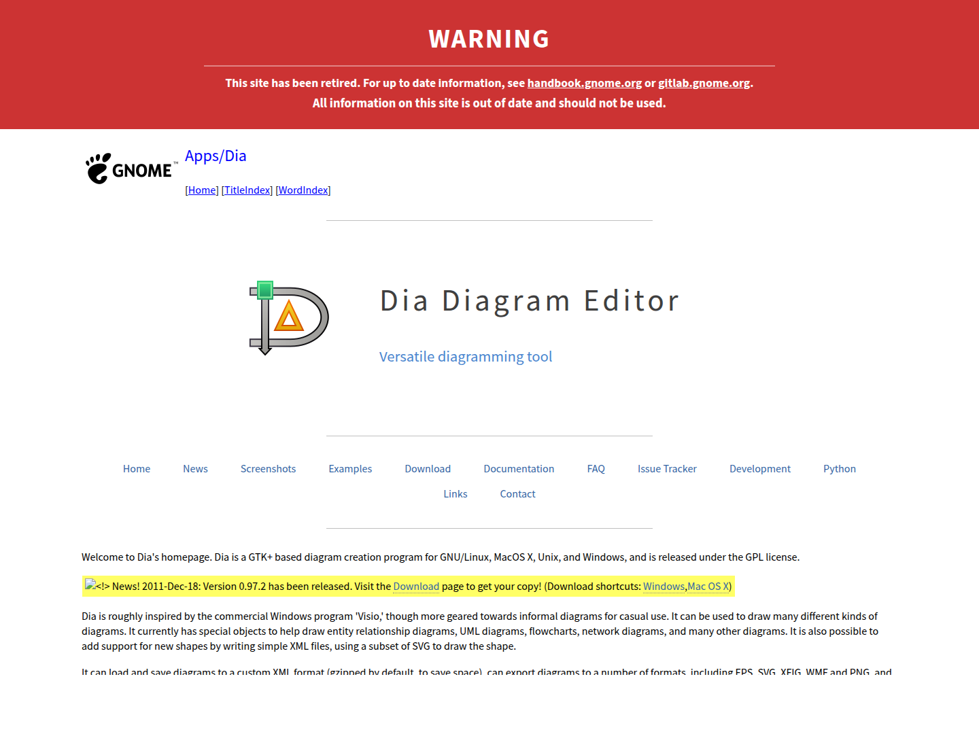Open the Links navigation item
Image resolution: width=979 pixels, height=734 pixels.
pos(456,494)
